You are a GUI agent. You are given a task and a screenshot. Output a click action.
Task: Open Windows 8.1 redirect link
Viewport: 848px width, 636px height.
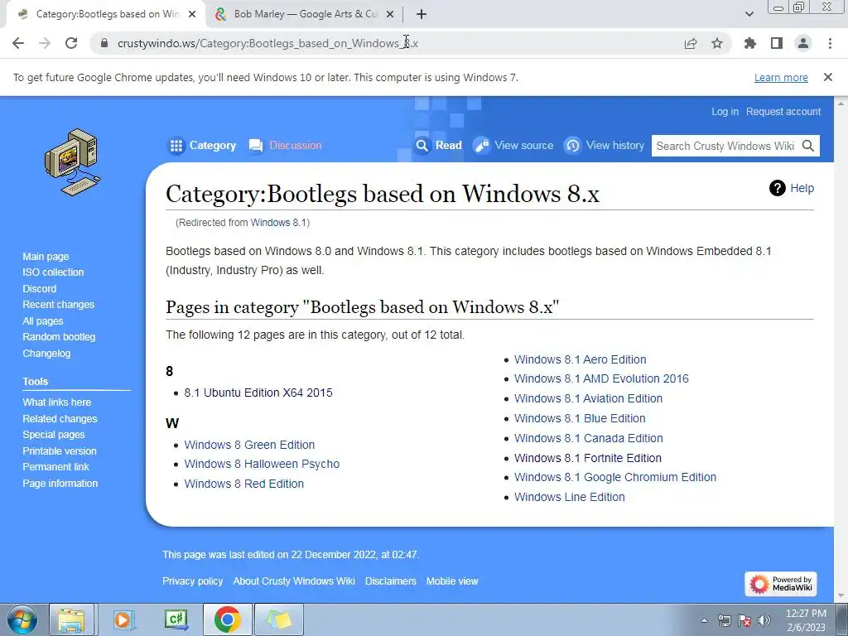pos(278,222)
